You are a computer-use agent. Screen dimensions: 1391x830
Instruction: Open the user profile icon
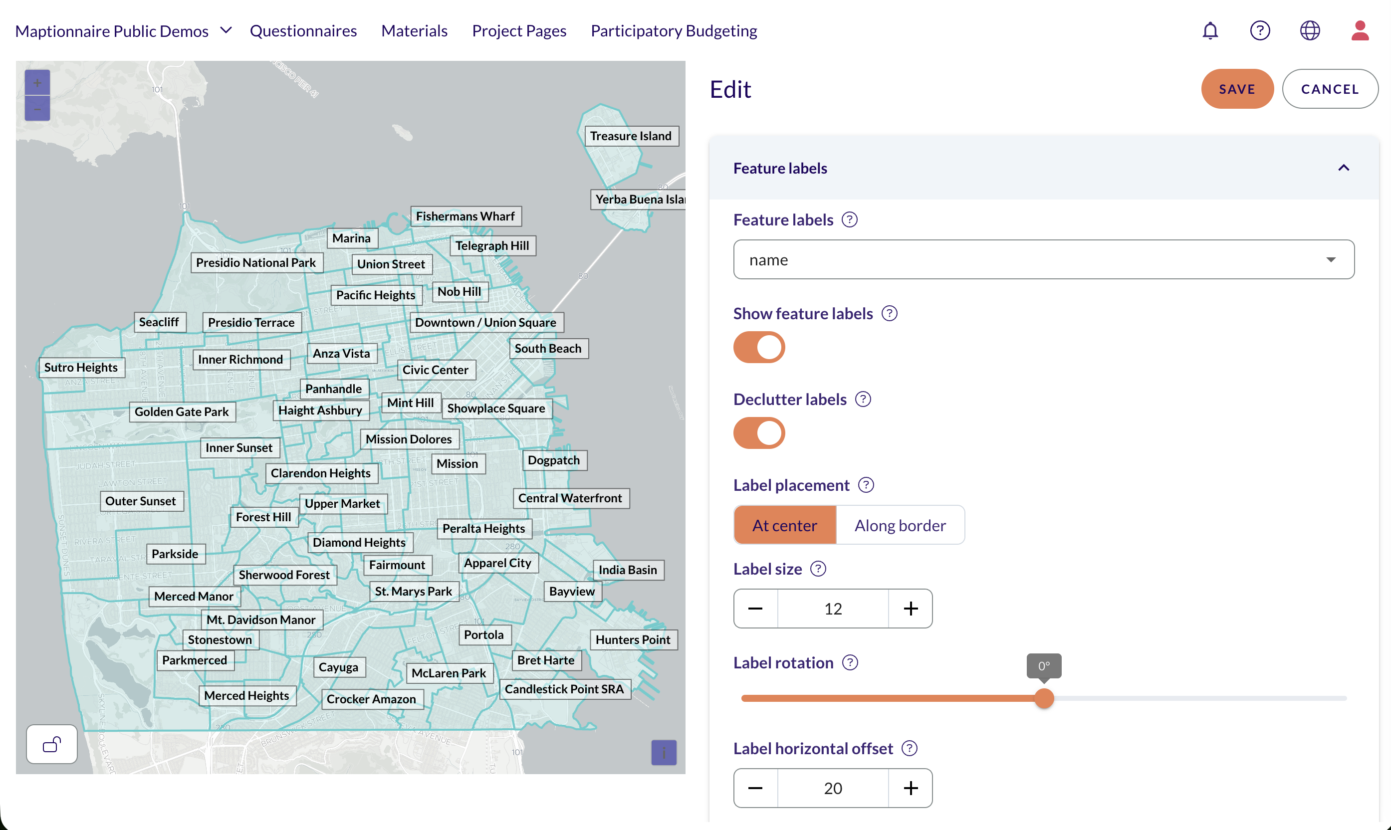pyautogui.click(x=1360, y=31)
